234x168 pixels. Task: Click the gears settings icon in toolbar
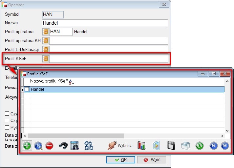pos(89,146)
